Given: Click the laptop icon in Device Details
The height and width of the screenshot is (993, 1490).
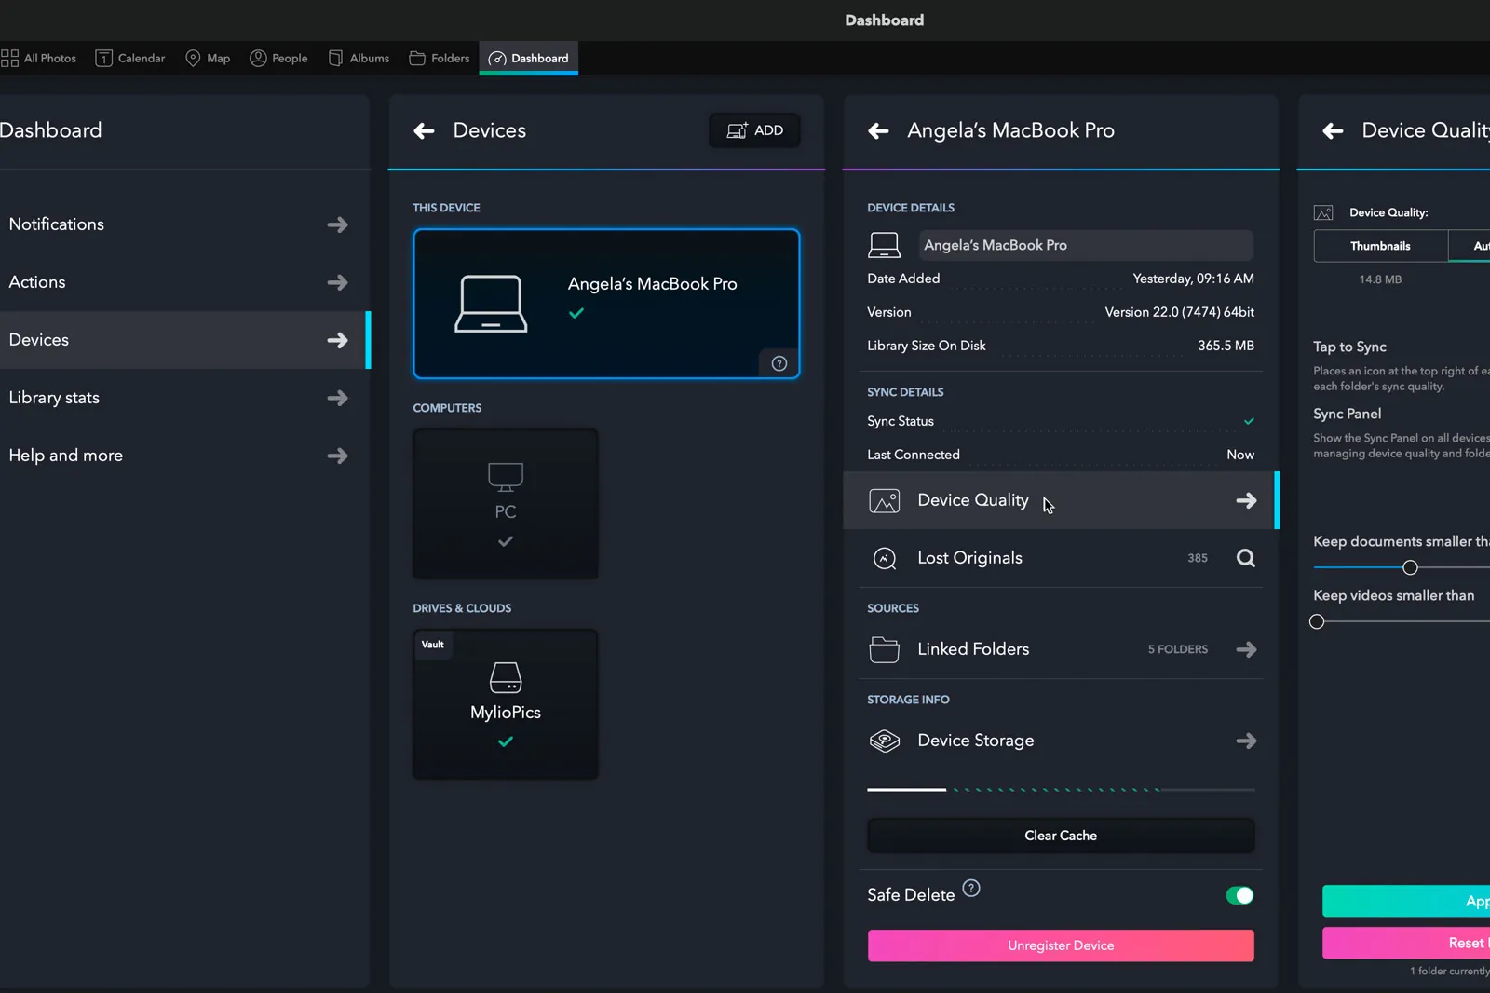Looking at the screenshot, I should 884,245.
